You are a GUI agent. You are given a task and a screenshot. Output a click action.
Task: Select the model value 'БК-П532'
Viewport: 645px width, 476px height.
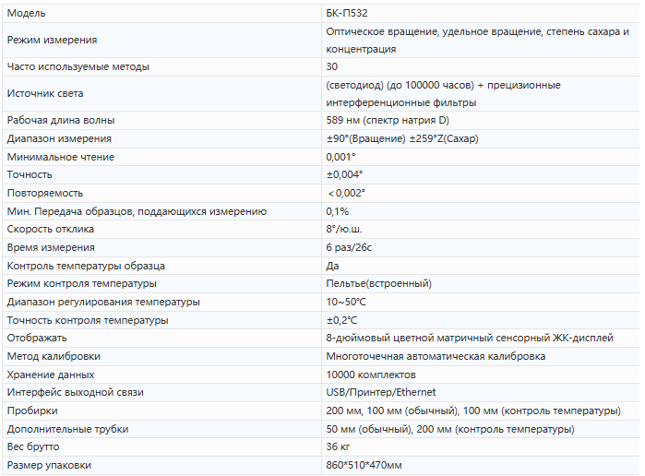[347, 14]
